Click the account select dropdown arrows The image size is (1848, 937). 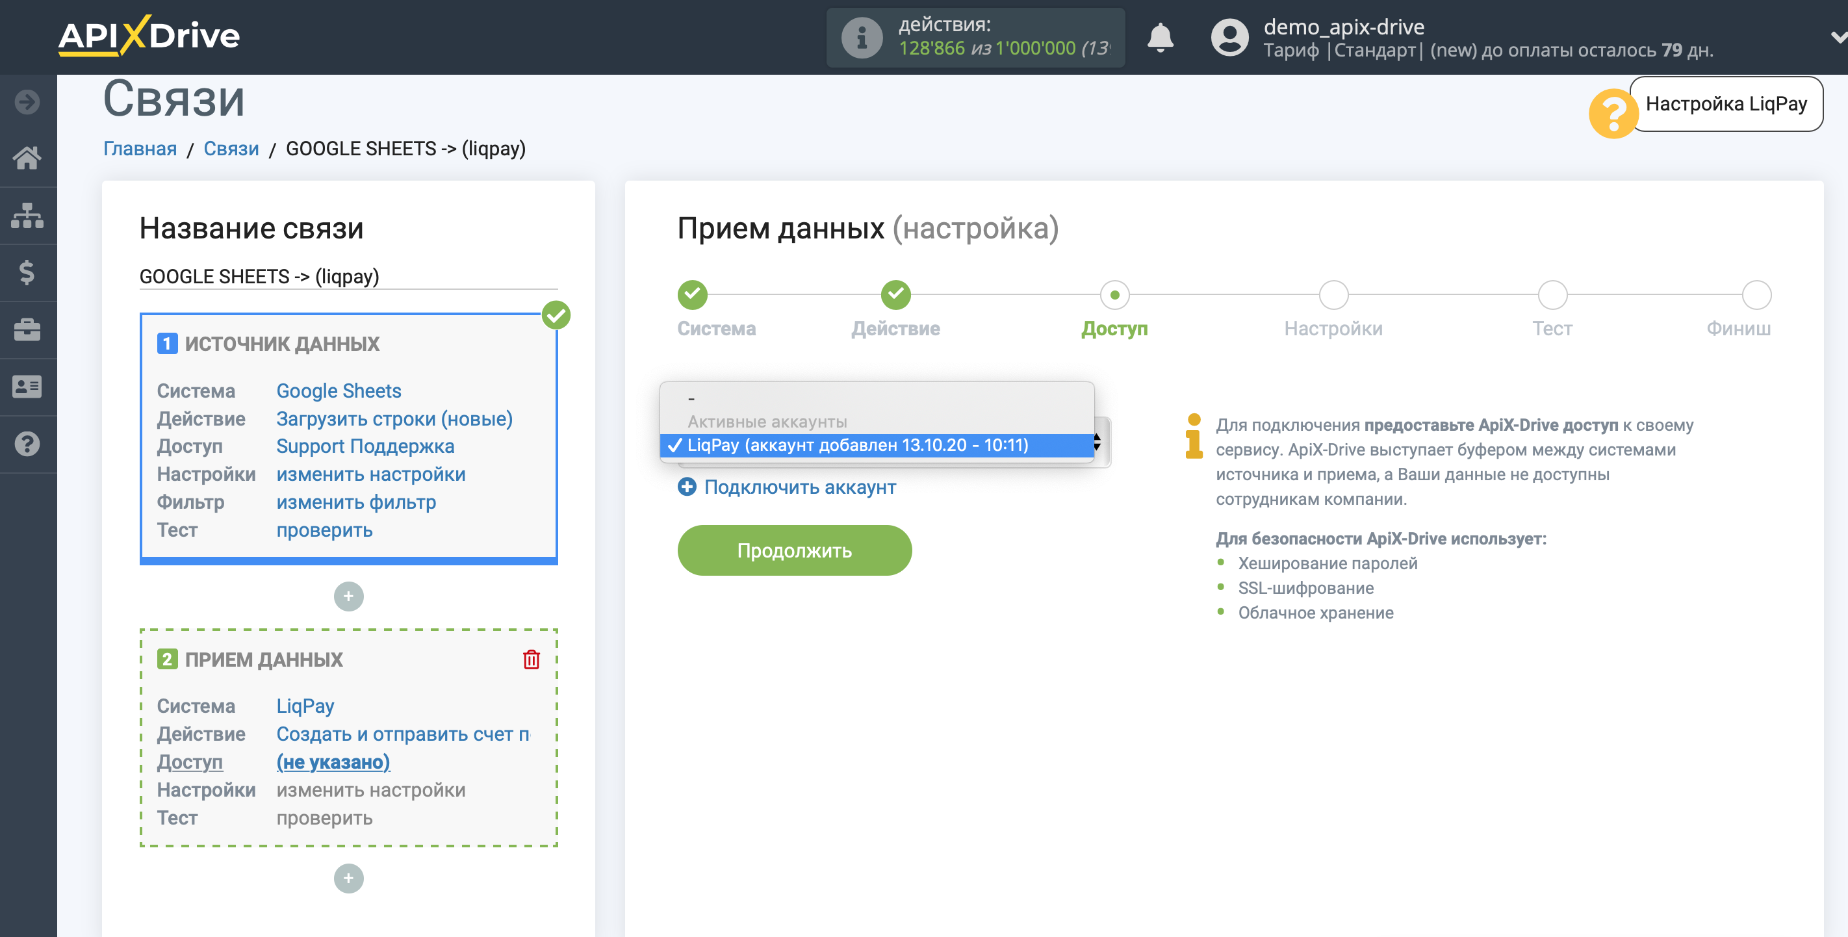pos(1097,442)
